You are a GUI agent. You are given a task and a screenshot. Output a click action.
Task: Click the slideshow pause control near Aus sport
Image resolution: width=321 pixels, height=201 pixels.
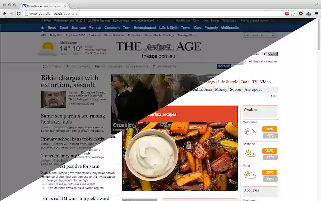coord(274,96)
